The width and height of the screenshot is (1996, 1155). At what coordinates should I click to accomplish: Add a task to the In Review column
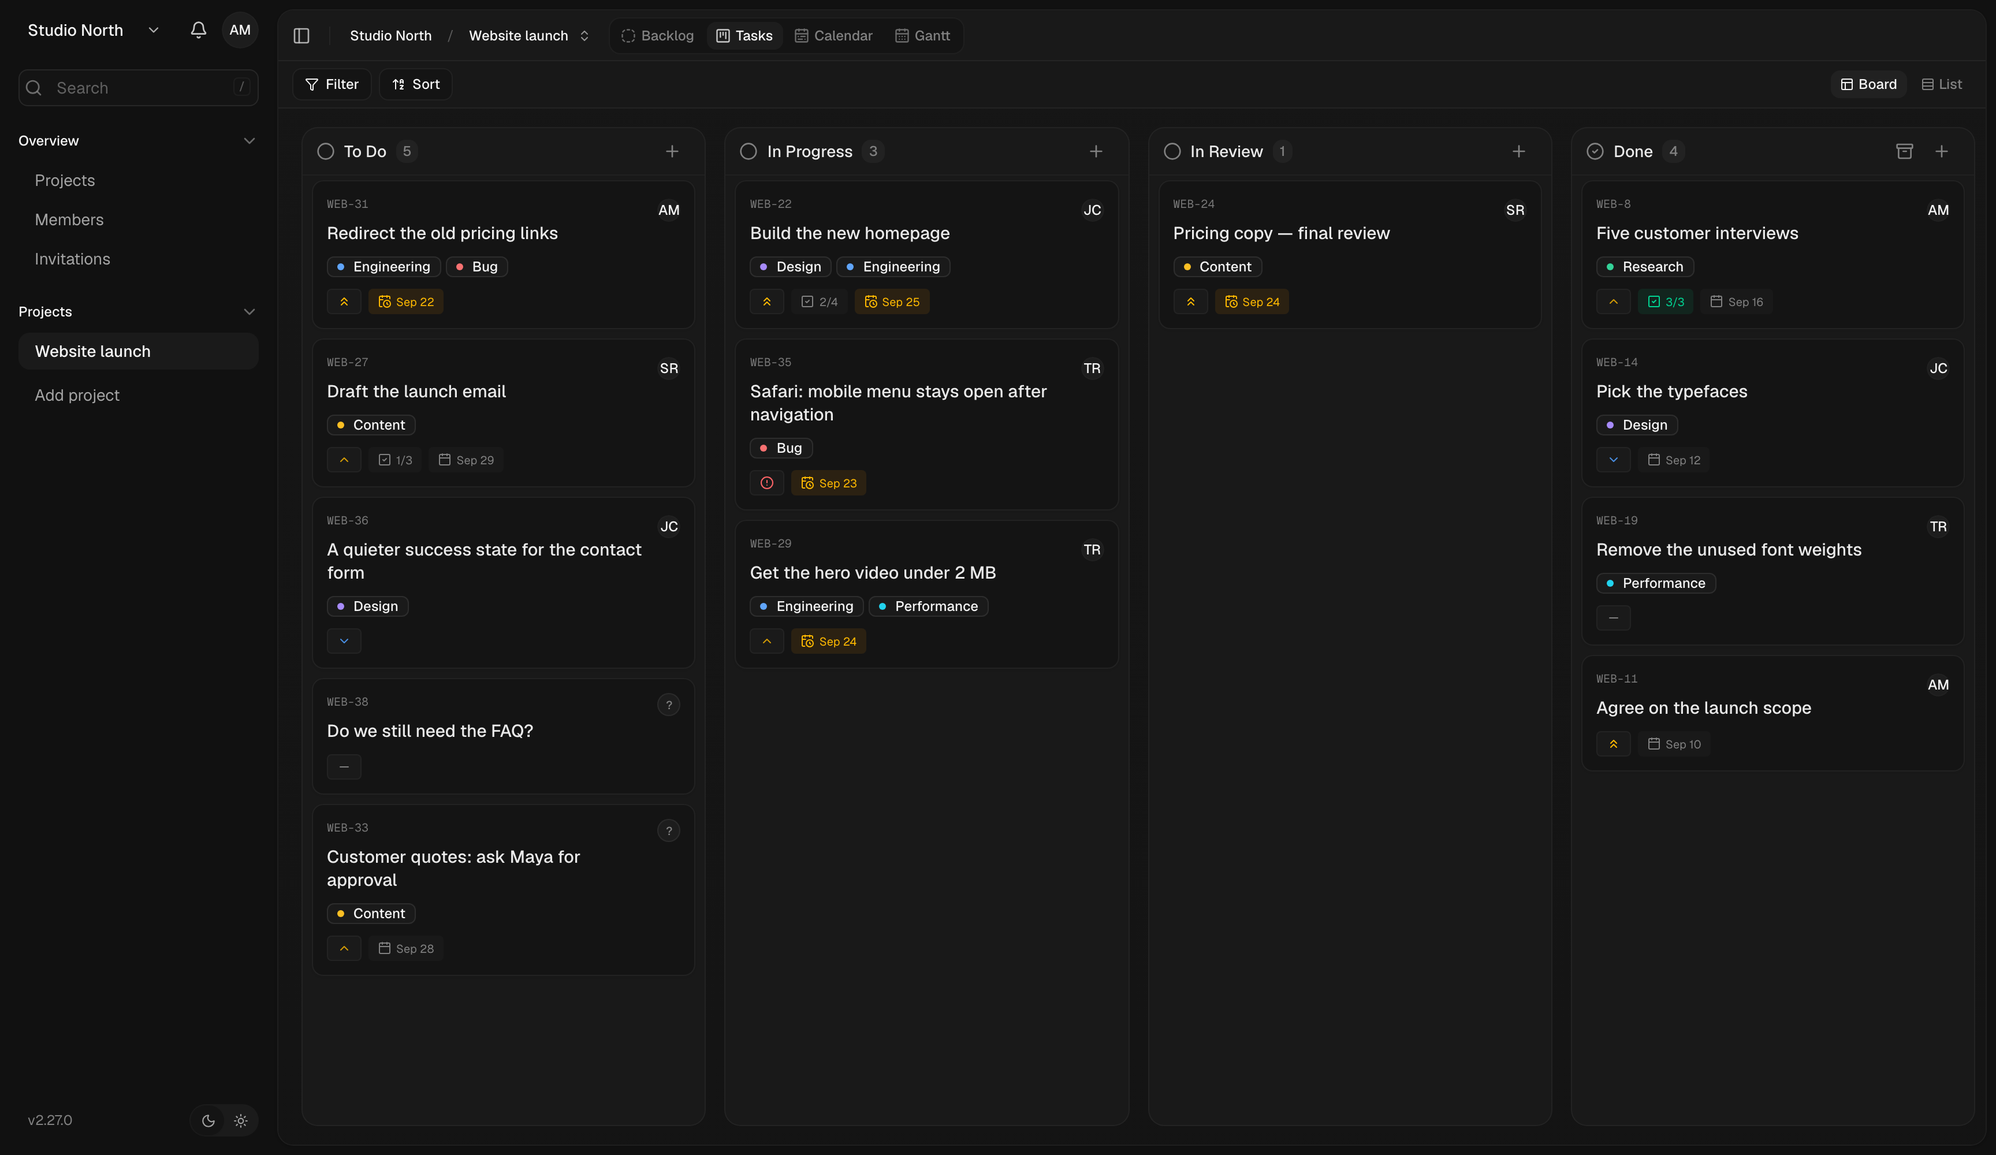[1518, 151]
